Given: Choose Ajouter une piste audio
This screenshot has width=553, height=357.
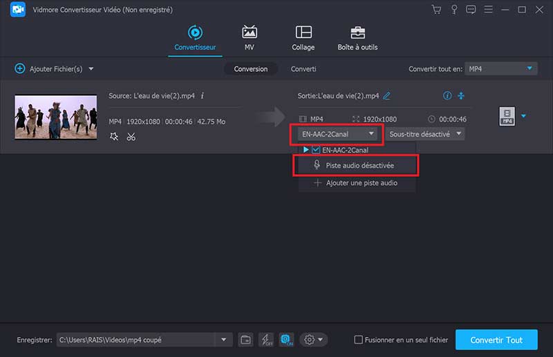Looking at the screenshot, I should click(357, 183).
